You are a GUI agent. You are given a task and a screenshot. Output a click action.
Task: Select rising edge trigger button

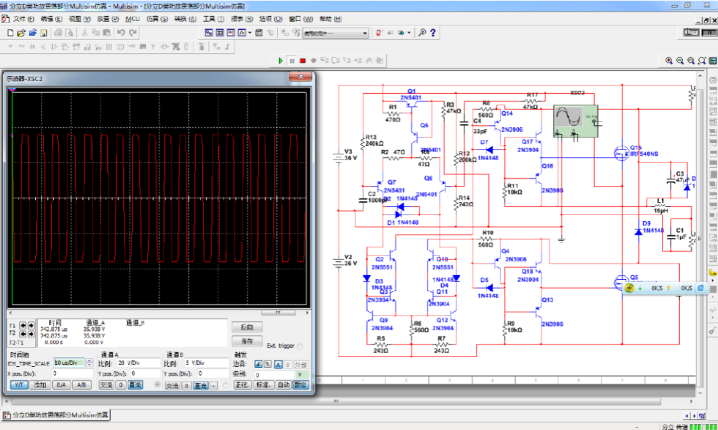[x=258, y=364]
